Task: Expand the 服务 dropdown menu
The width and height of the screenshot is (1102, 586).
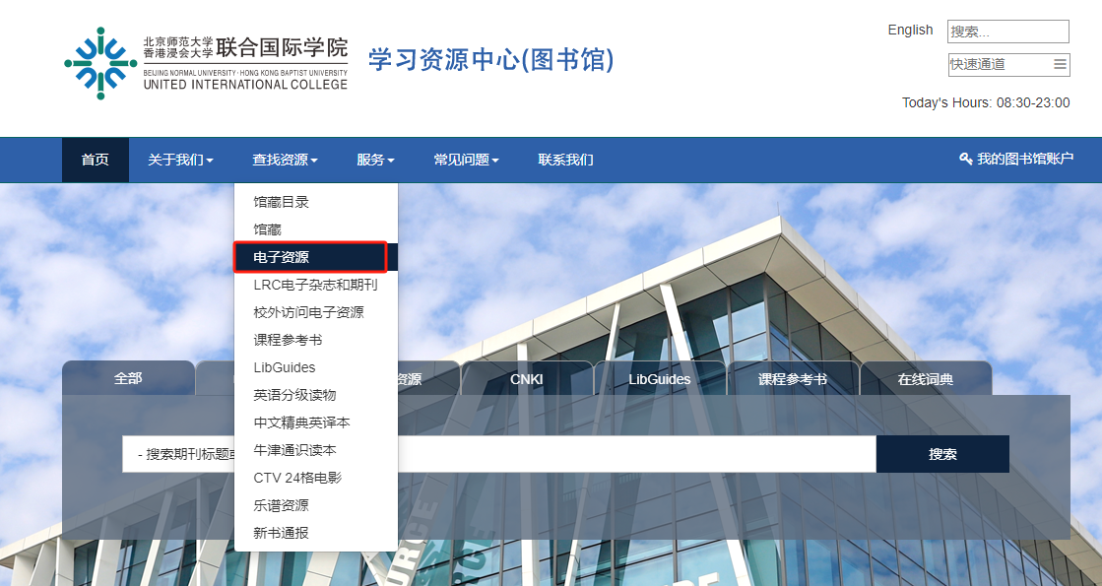Action: pos(375,160)
